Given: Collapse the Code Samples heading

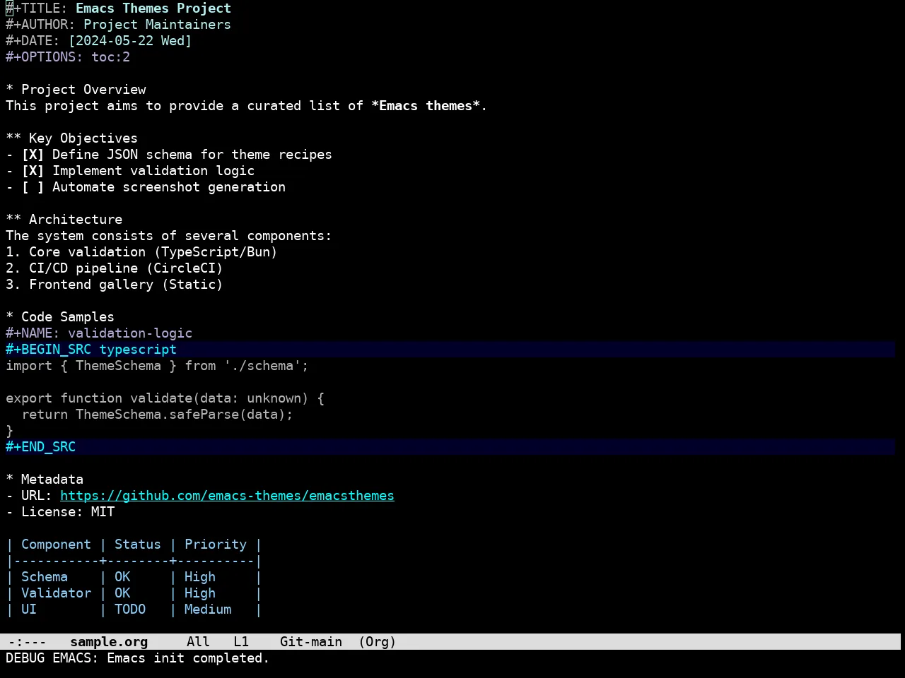Looking at the screenshot, I should 60,317.
